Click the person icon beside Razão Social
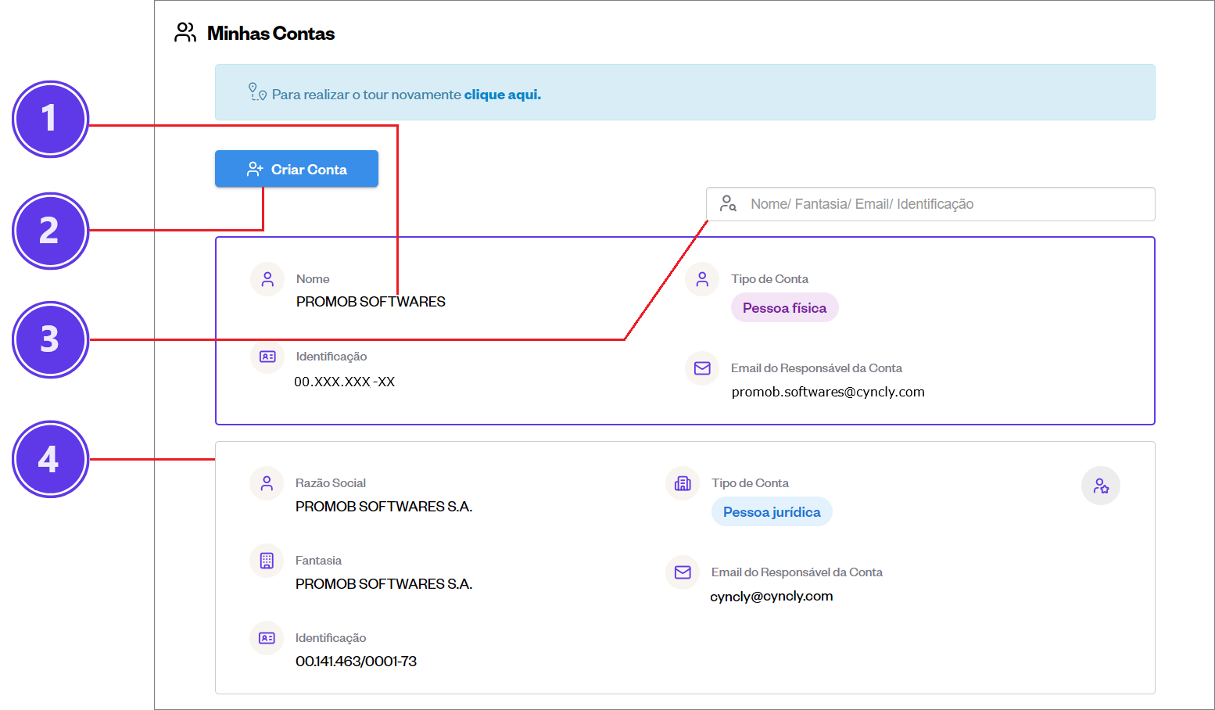The image size is (1215, 710). pos(267,483)
